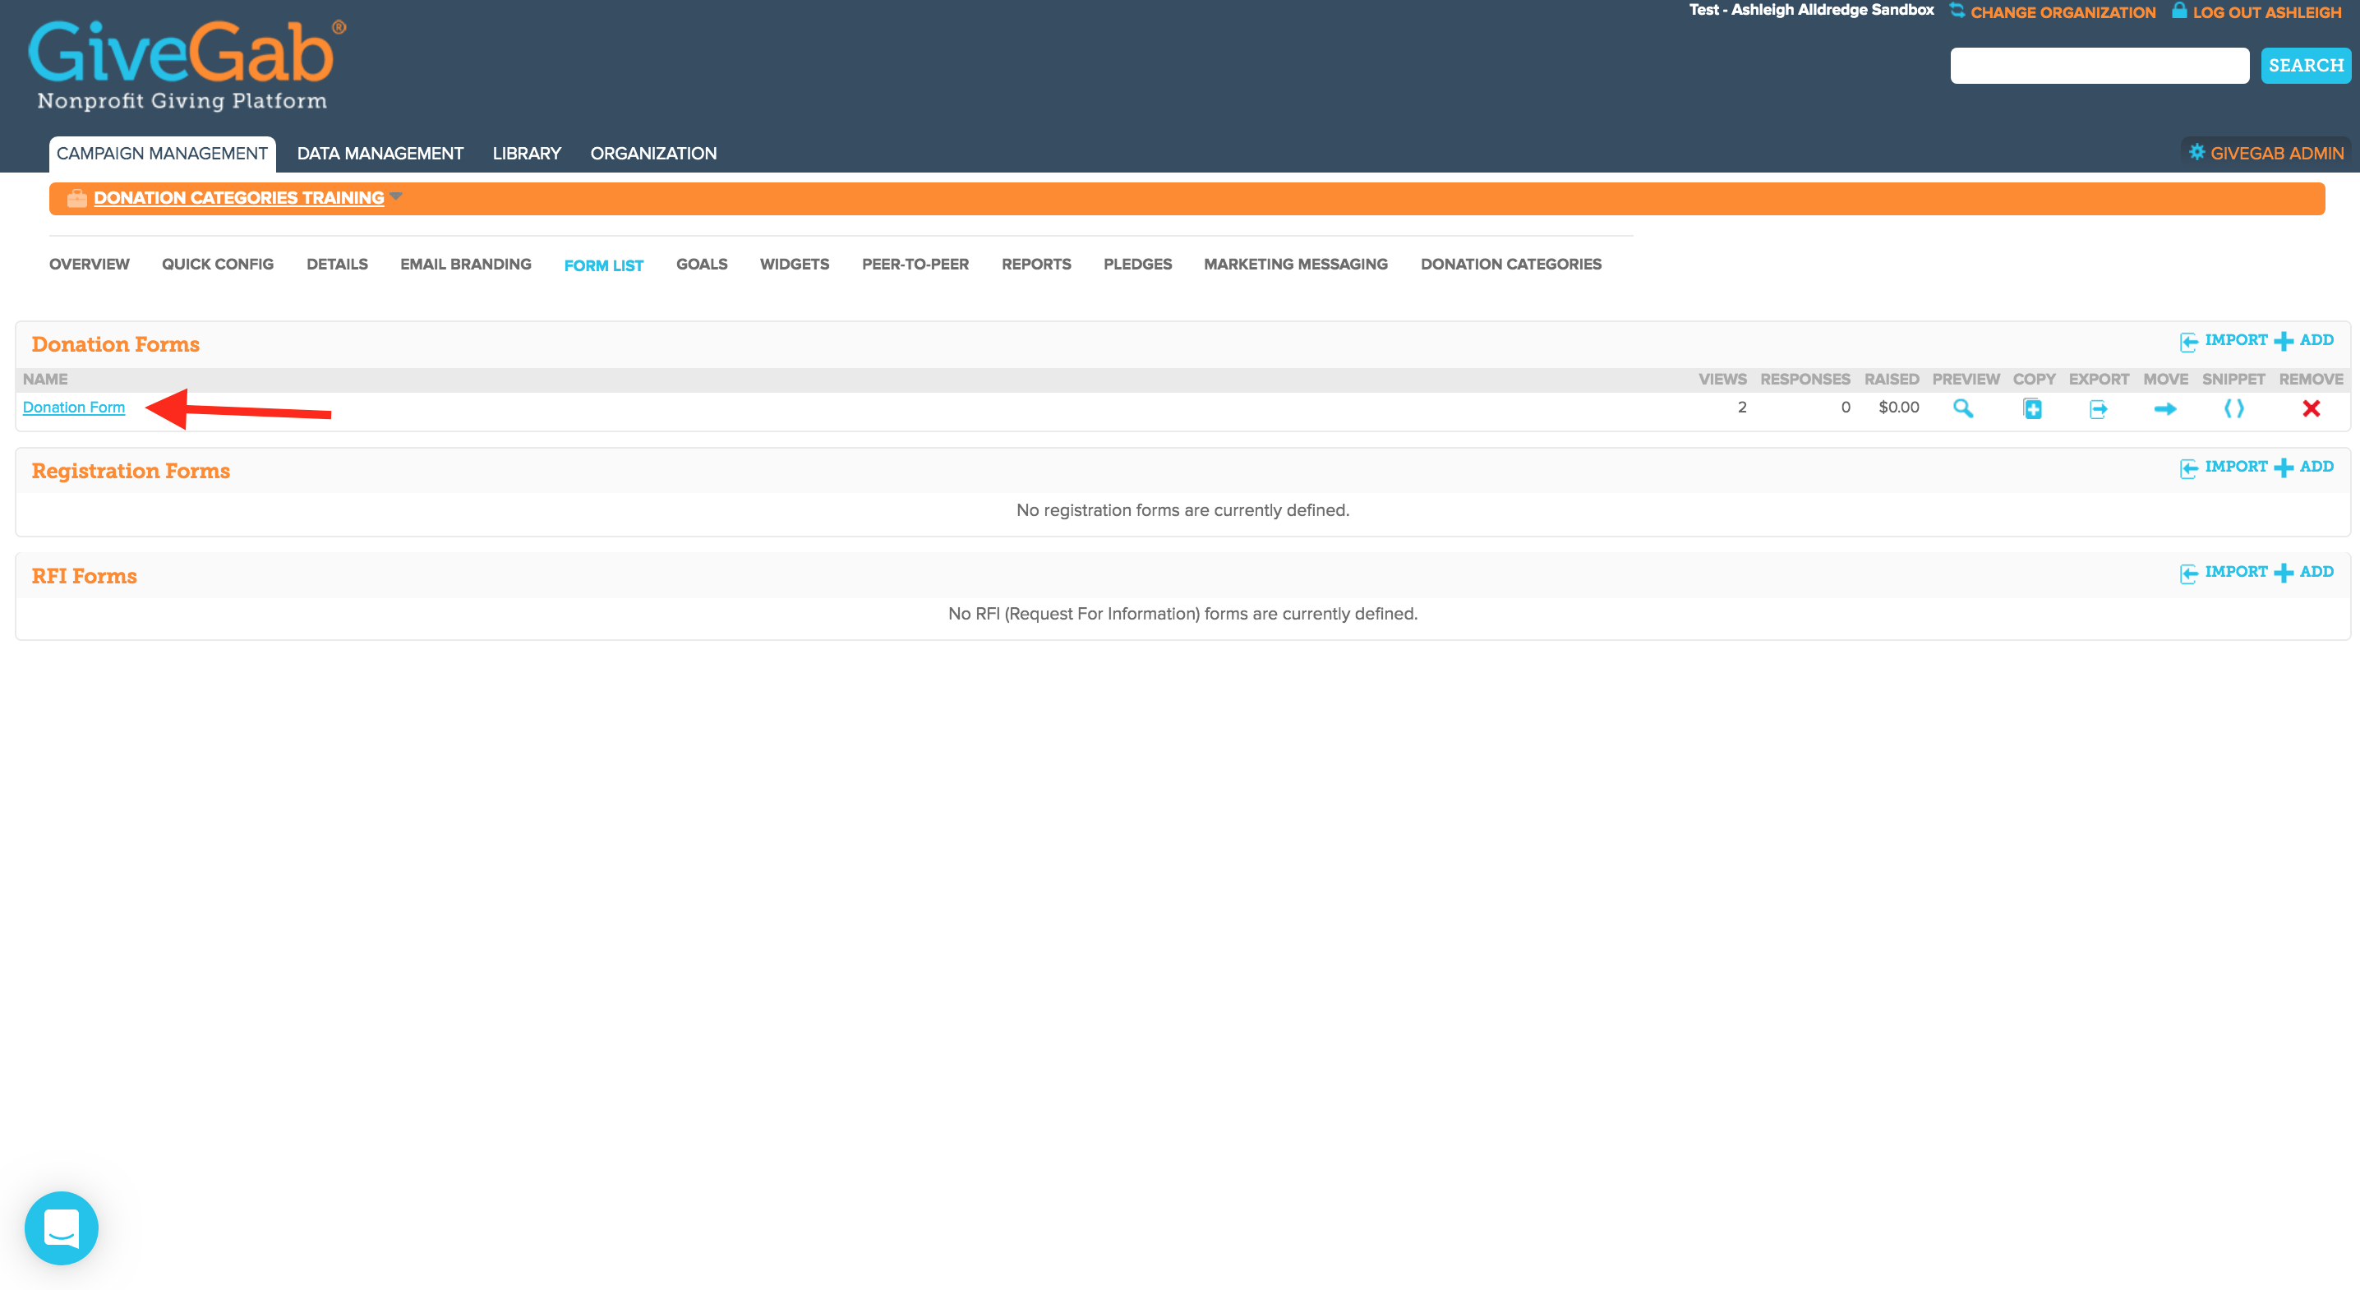Click the Name column header

tap(45, 380)
